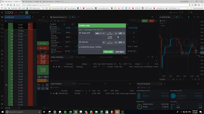The width and height of the screenshot is (204, 114).
Task: Click the filter icon in Orders panel
Action: click(156, 61)
